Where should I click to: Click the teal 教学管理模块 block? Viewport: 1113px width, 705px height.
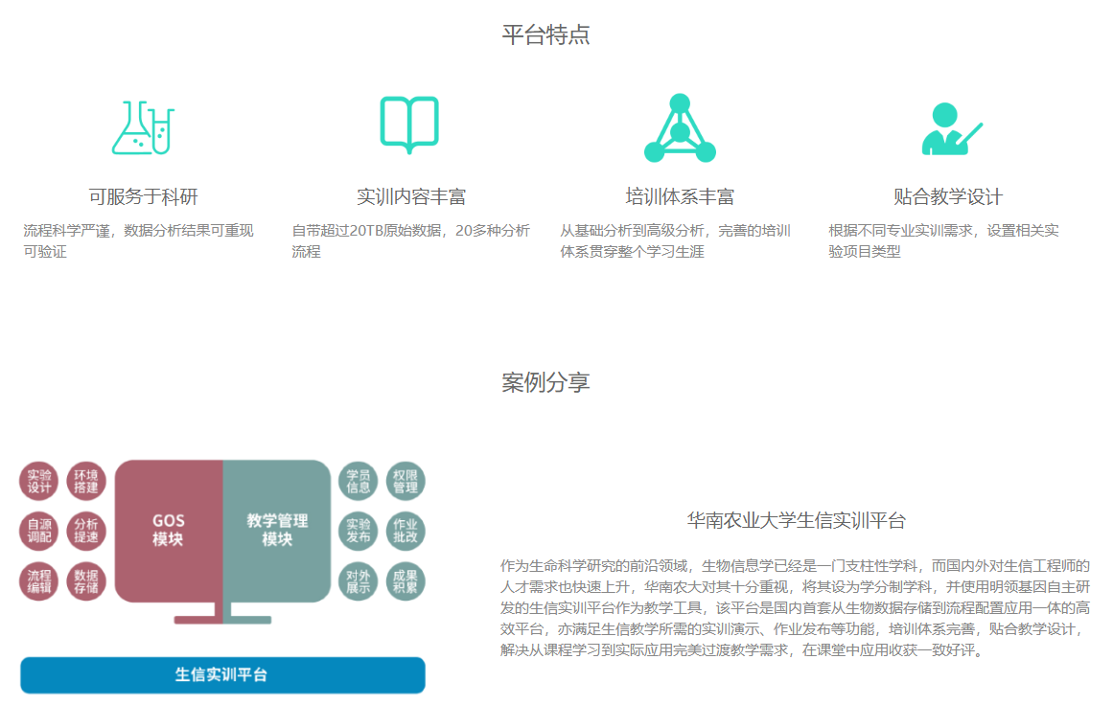tap(277, 531)
